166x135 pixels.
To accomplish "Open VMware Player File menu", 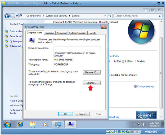I will click(x=48, y=3).
